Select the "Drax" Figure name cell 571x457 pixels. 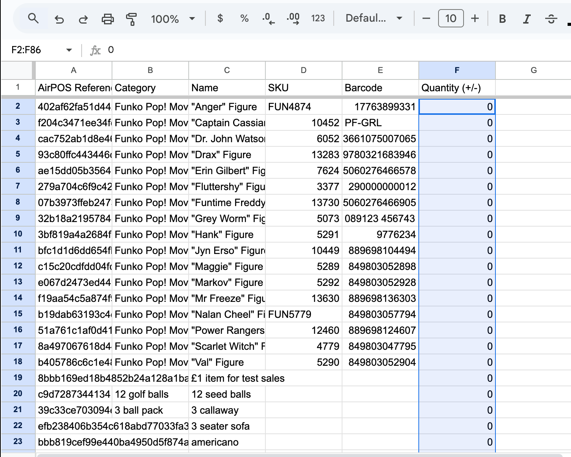click(x=227, y=155)
